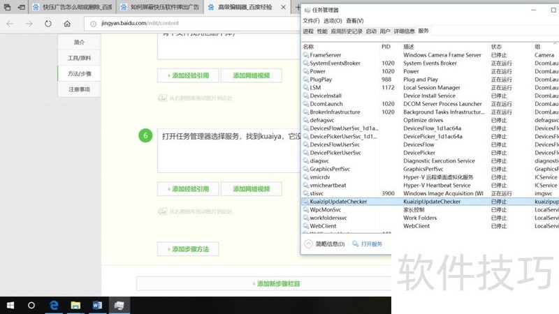559x314 pixels.
Task: Collapse details with 简略信息 arrow
Action: pyautogui.click(x=310, y=244)
